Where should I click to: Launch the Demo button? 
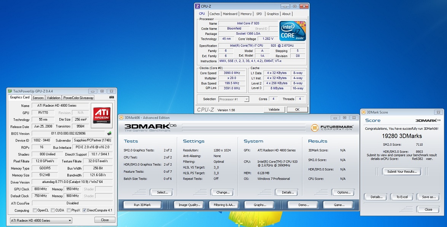pyautogui.click(x=304, y=205)
